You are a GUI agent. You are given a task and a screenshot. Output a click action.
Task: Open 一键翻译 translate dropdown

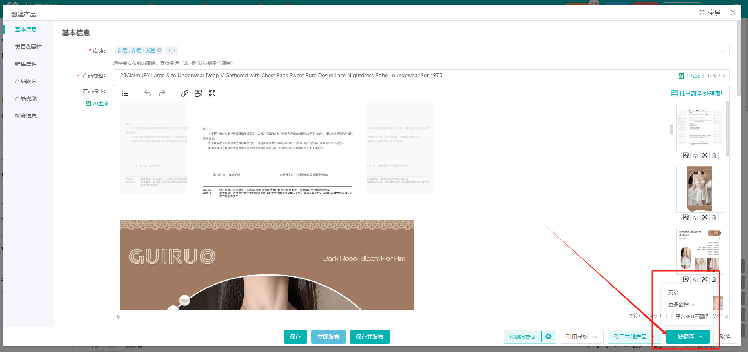coord(688,337)
